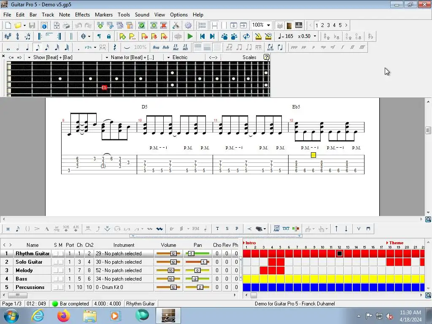Image resolution: width=432 pixels, height=324 pixels.
Task: Insert a marker with yellow flag plus icon
Action: [x=123, y=36]
